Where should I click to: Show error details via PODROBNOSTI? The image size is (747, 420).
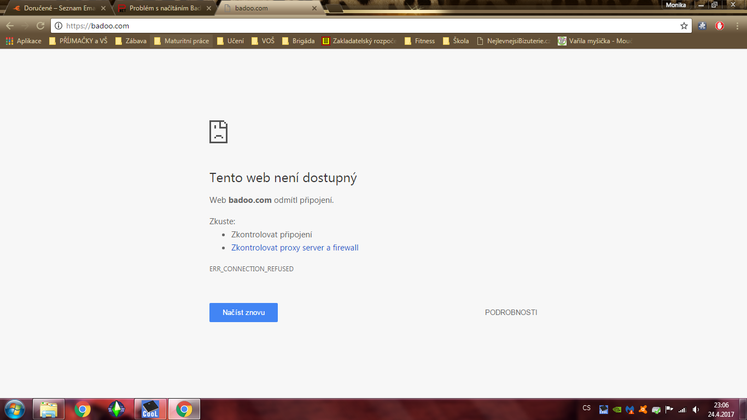tap(511, 312)
